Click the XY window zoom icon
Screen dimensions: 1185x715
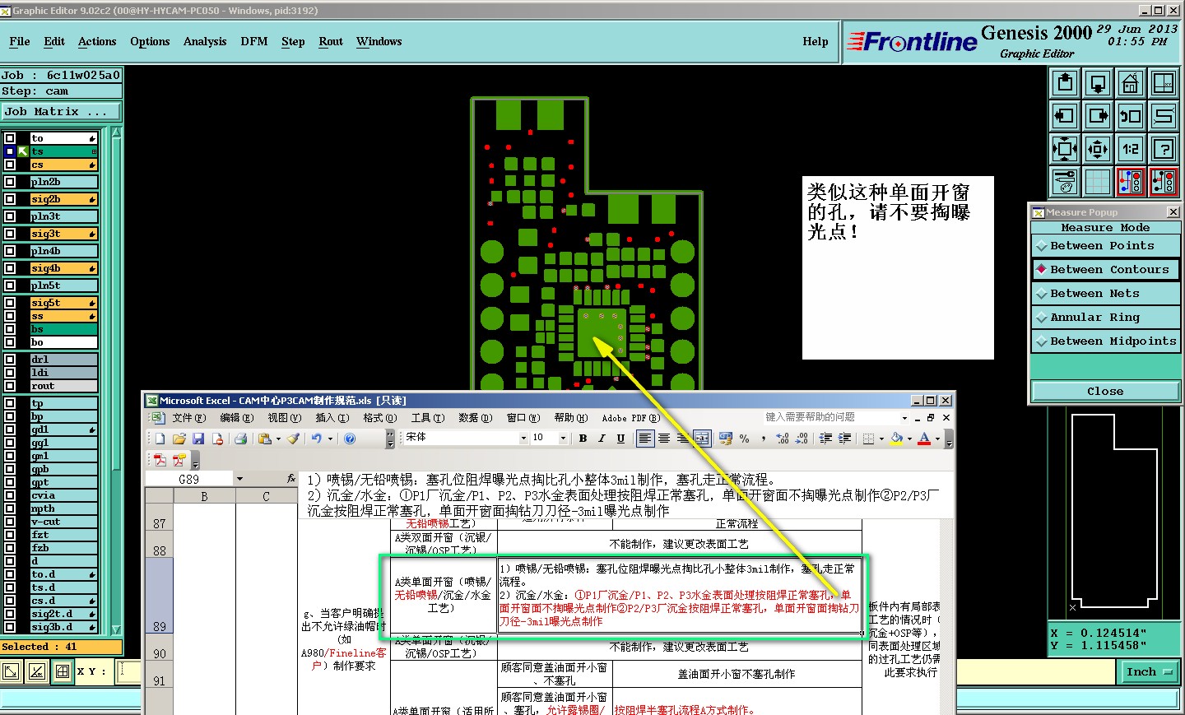point(1164,83)
